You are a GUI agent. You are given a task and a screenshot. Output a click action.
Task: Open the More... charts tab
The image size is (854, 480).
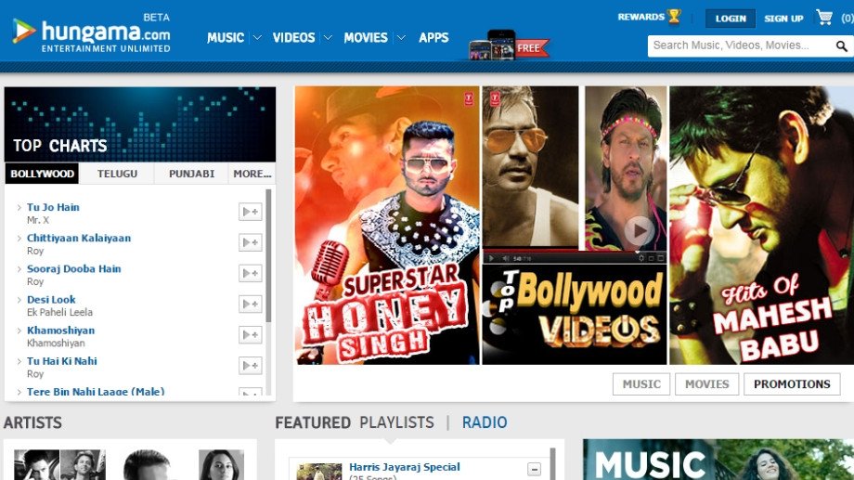252,174
